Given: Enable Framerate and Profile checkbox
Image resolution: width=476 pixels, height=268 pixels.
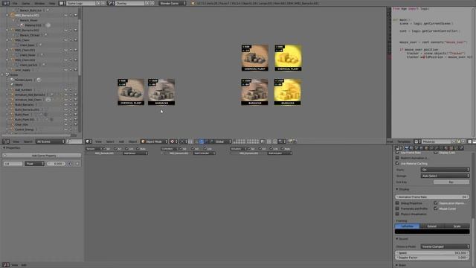Looking at the screenshot, I should coord(397,208).
